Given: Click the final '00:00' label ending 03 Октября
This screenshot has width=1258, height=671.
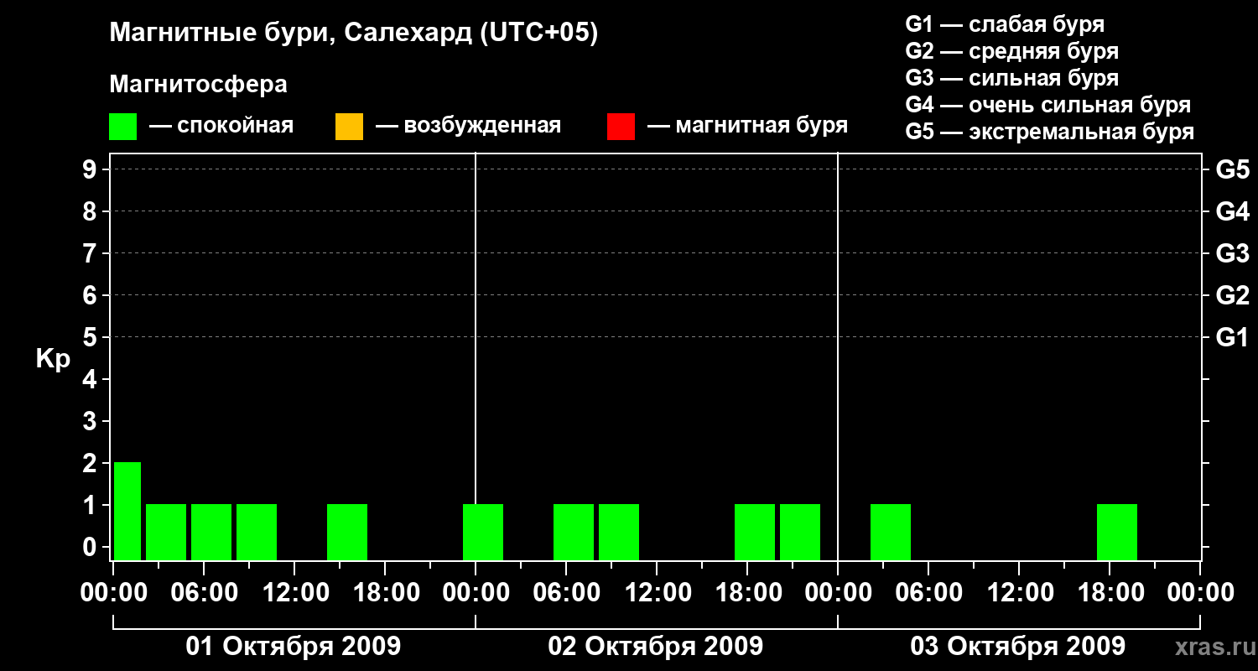Looking at the screenshot, I should click(1199, 593).
